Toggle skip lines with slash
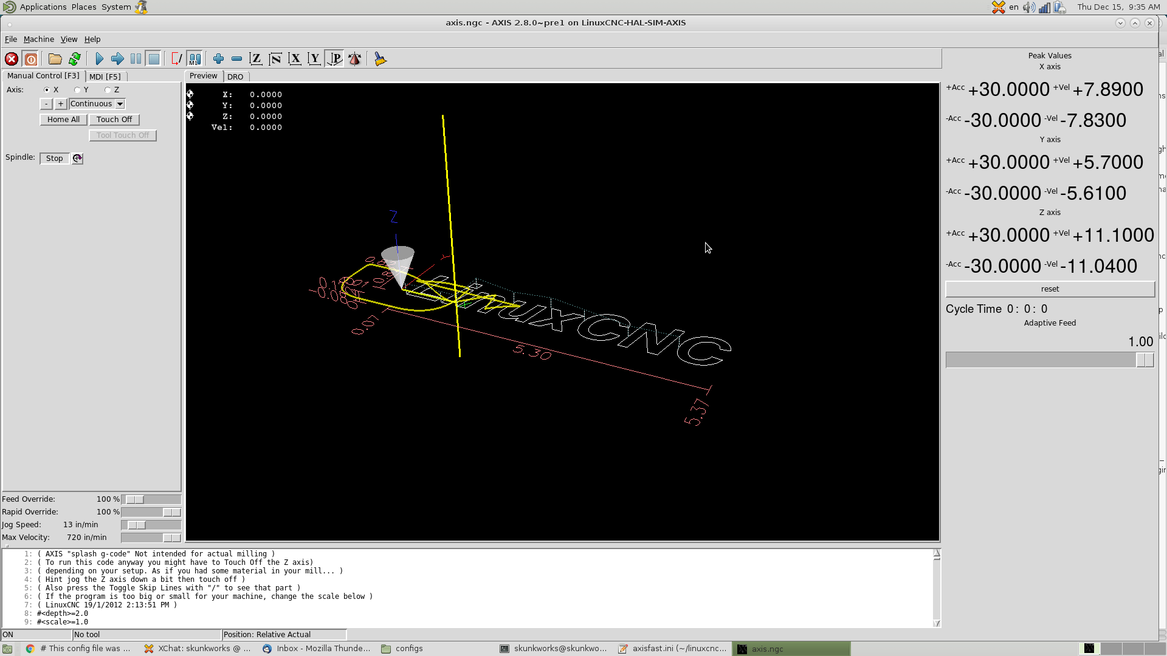The width and height of the screenshot is (1167, 656). (x=176, y=59)
